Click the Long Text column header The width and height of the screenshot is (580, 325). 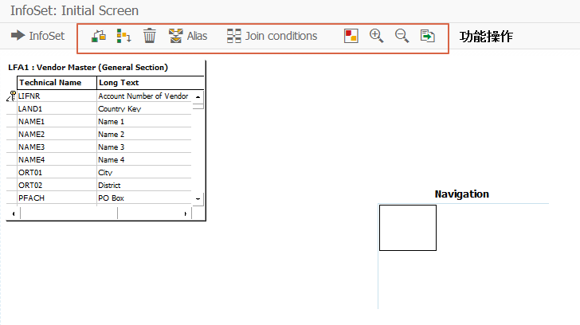coord(150,83)
